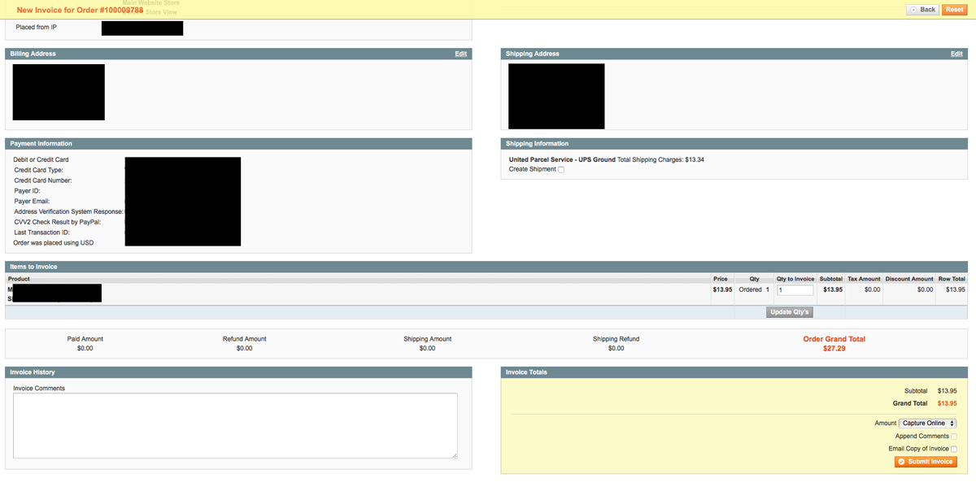Submit the invoice using Submit Invoice

pyautogui.click(x=927, y=461)
